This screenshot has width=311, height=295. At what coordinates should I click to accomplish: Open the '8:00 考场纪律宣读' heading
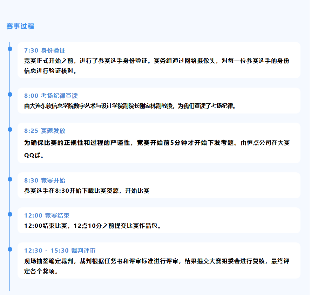point(51,96)
